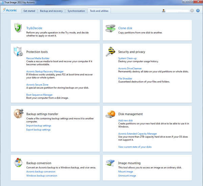Click the Backup conversion Windows logo icon
Image resolution: width=203 pixels, height=186 pixels.
pyautogui.click(x=18, y=162)
